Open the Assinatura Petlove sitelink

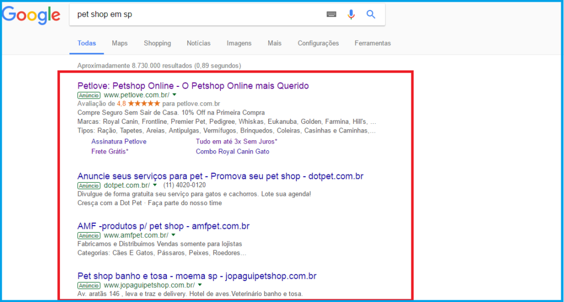tap(119, 141)
